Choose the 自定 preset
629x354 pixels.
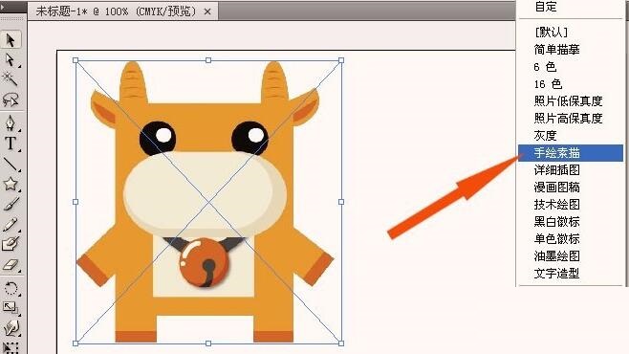(x=546, y=7)
